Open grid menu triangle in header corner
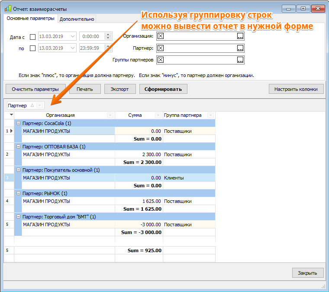The image size is (329, 292). 12,115
